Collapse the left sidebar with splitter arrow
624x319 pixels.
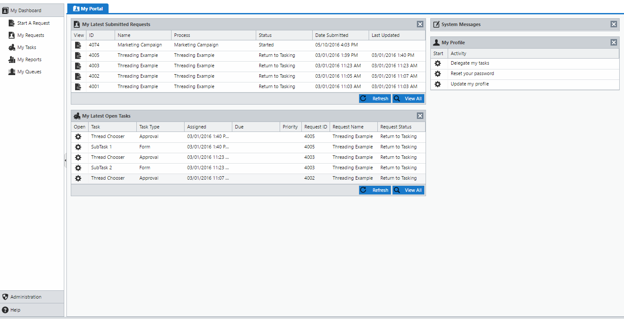click(65, 160)
